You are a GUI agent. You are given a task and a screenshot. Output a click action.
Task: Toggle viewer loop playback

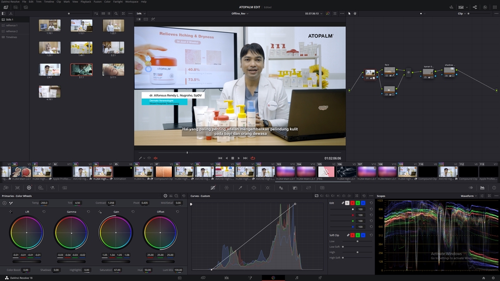point(253,158)
